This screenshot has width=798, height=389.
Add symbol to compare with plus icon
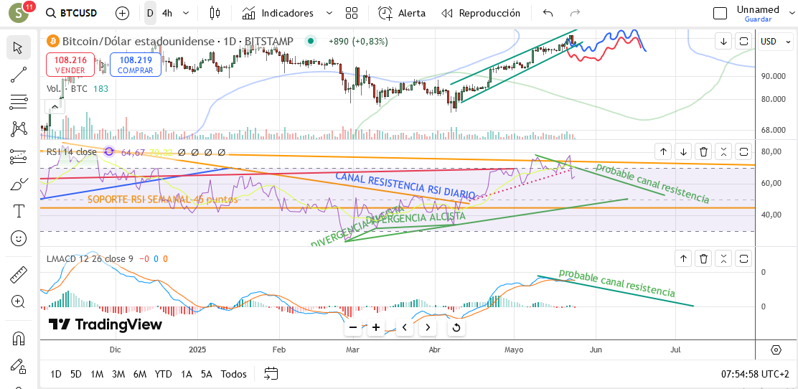[x=122, y=13]
